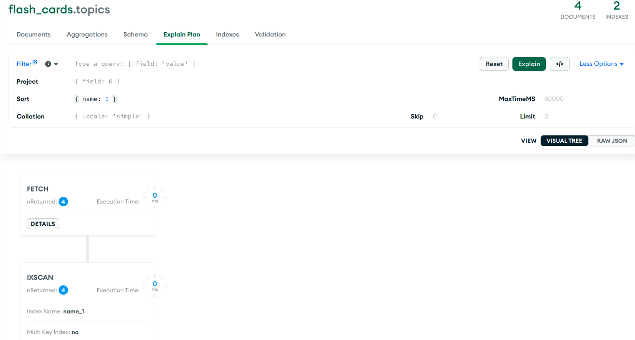The width and height of the screenshot is (635, 340).
Task: Click the FETCH execution time dial
Action: [x=155, y=198]
